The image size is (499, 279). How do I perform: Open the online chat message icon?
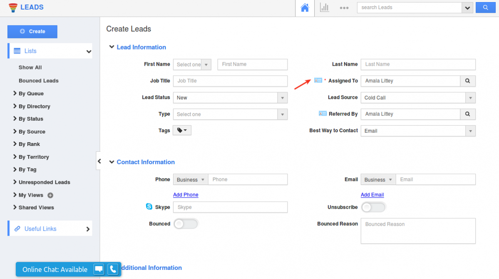pos(99,269)
